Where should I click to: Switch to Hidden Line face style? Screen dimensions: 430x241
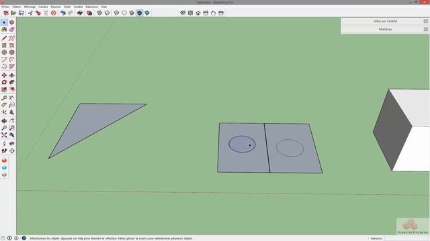124,13
